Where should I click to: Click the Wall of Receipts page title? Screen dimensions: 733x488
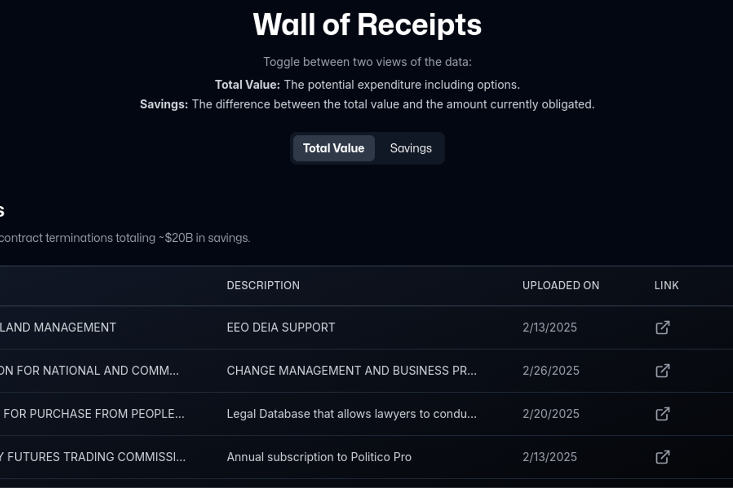(x=366, y=24)
